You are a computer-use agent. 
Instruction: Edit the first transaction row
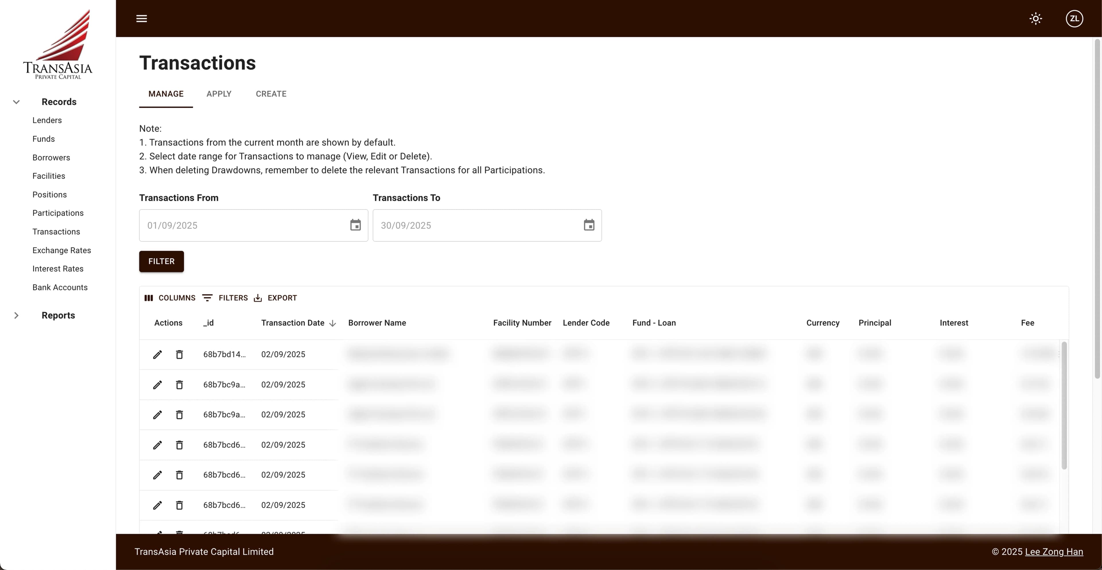158,354
